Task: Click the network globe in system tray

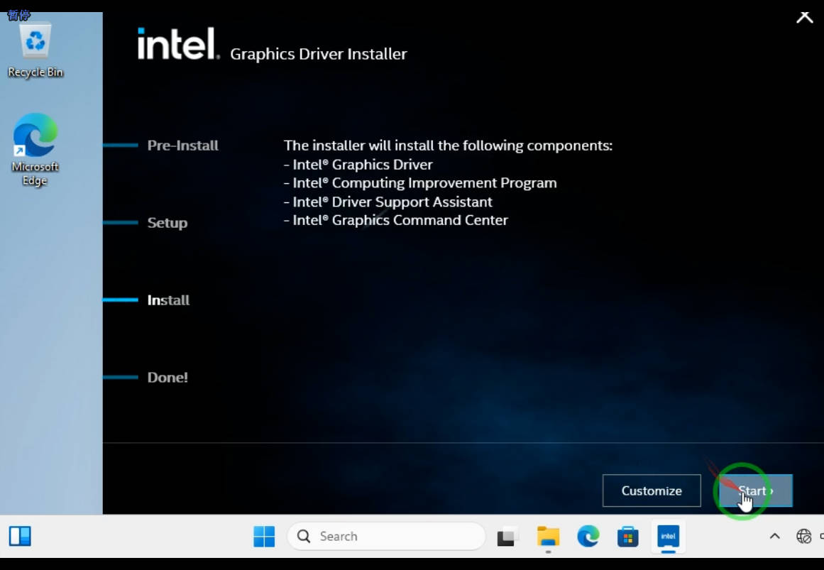Action: [804, 537]
